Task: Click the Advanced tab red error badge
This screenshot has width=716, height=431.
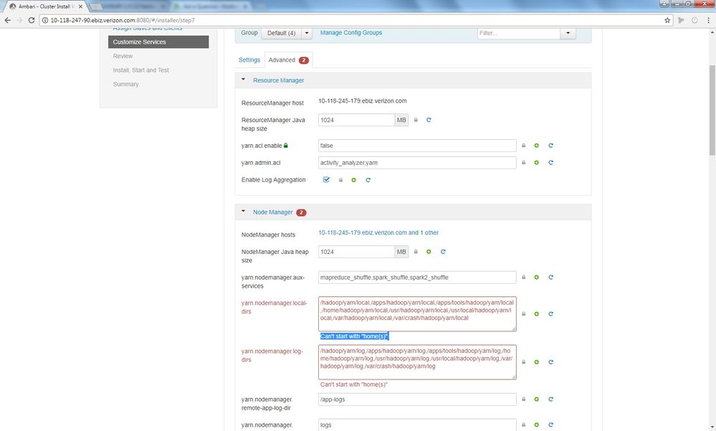Action: click(304, 60)
